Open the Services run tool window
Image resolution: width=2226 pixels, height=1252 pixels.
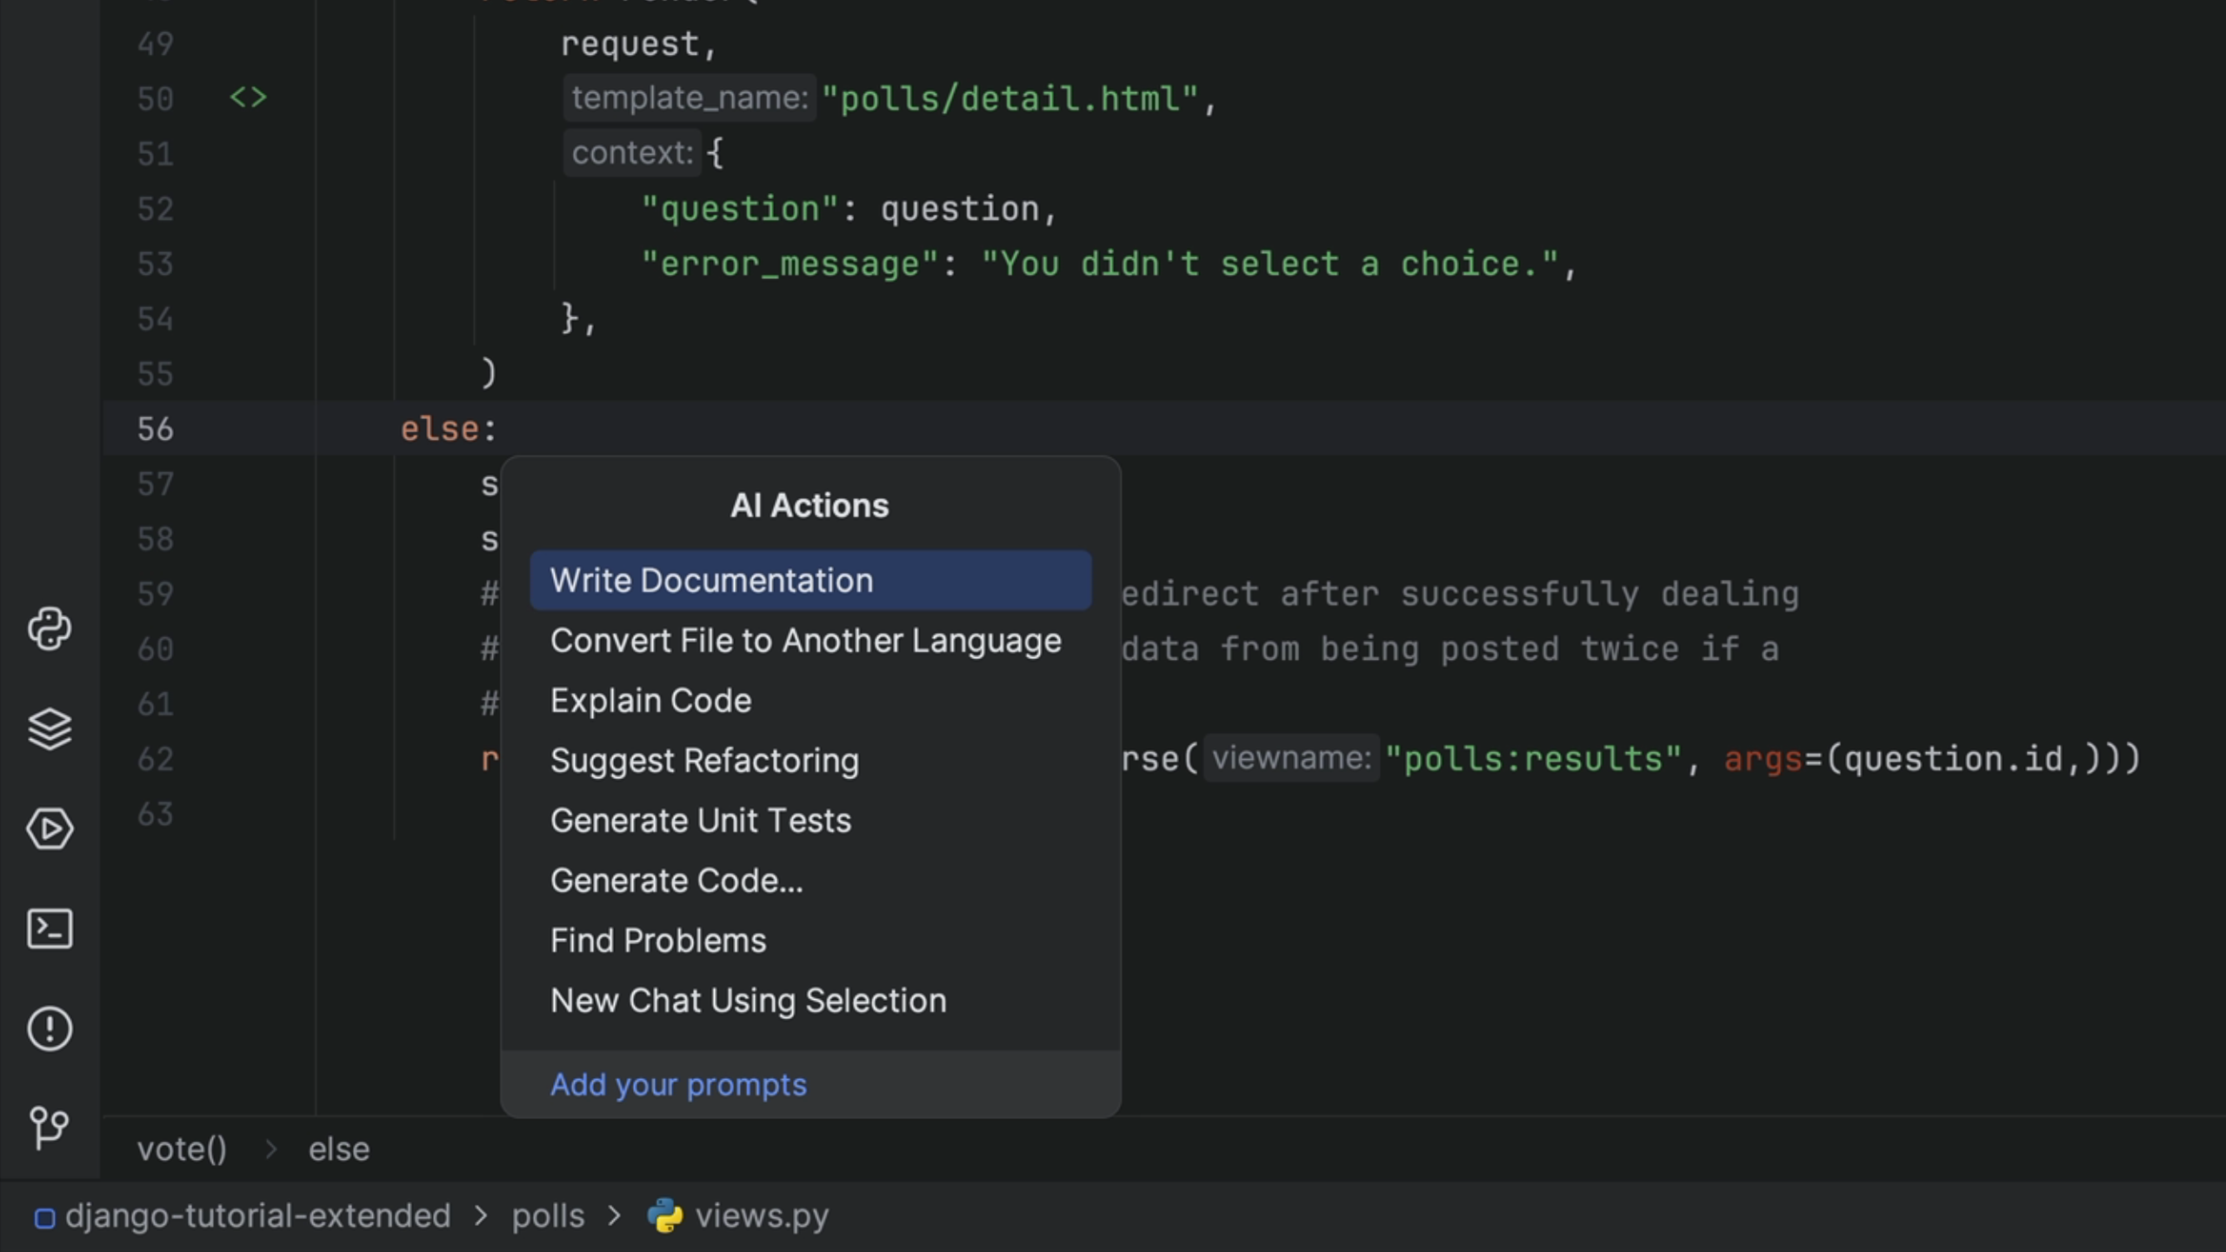point(50,829)
